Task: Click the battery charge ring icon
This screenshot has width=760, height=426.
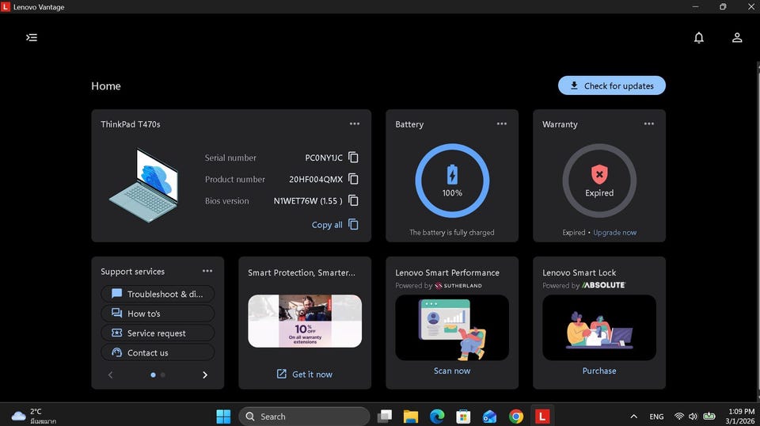Action: (452, 180)
